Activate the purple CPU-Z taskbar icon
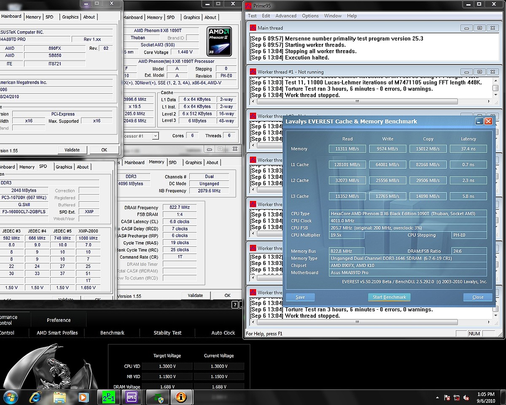 point(132,397)
